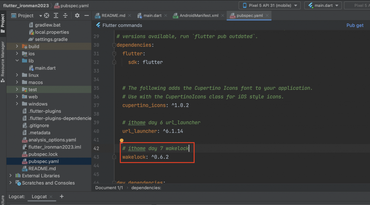
Task: Click fold end marker at line 43
Action: point(114,157)
